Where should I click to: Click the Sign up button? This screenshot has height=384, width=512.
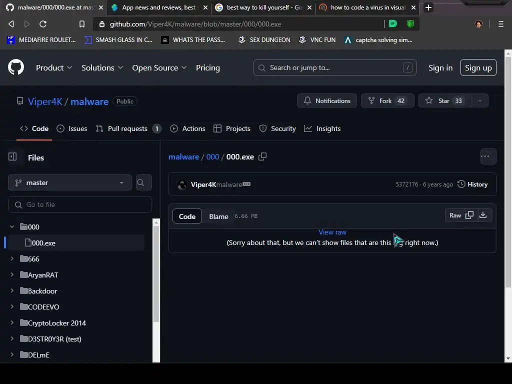478,67
